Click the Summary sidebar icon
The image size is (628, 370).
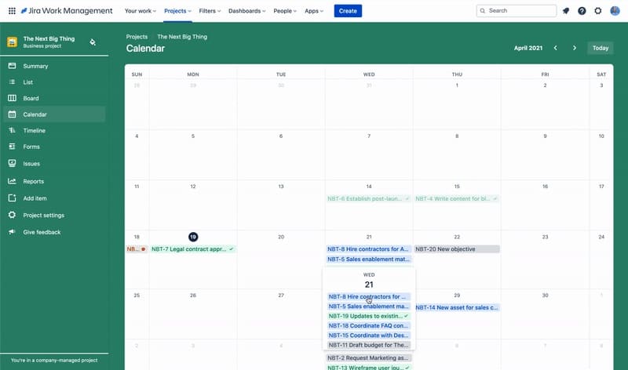pos(12,66)
